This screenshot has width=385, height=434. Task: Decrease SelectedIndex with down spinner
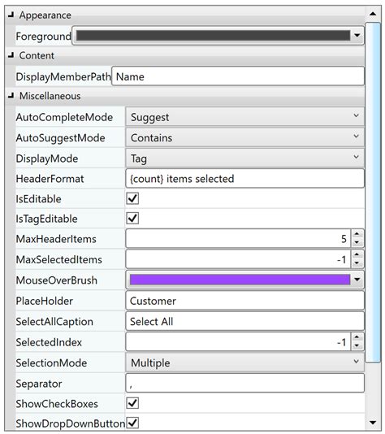coord(357,345)
